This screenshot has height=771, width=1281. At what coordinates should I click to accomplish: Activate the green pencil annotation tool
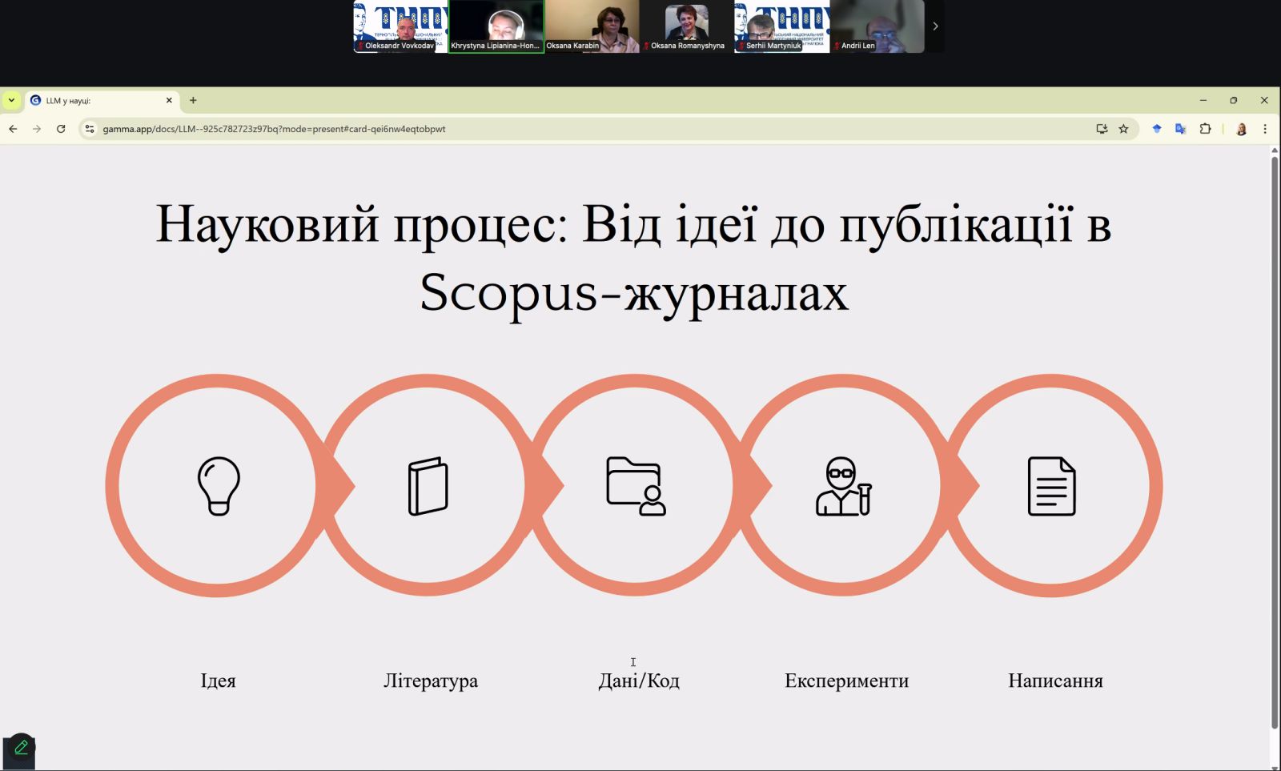pos(21,747)
